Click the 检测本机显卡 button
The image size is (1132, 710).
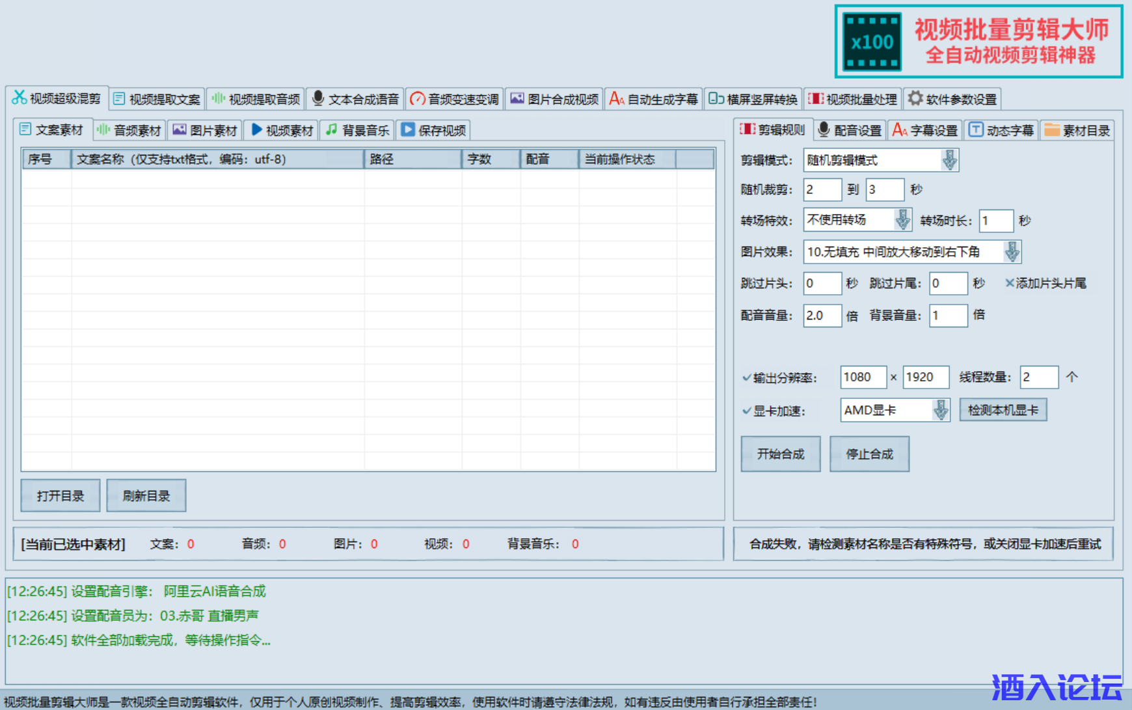click(x=1003, y=411)
